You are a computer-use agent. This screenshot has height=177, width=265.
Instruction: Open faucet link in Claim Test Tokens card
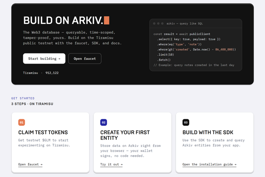click(x=30, y=164)
